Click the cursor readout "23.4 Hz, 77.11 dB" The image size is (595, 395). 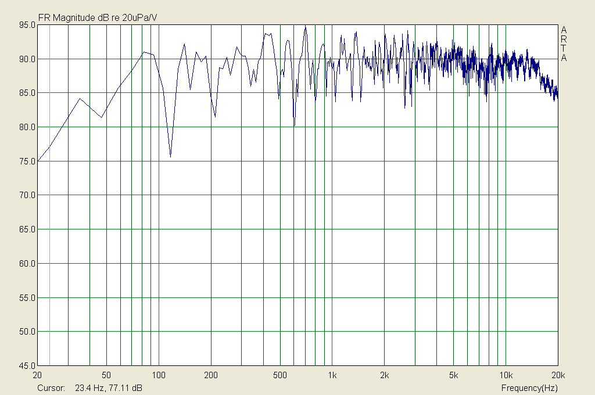tap(109, 387)
